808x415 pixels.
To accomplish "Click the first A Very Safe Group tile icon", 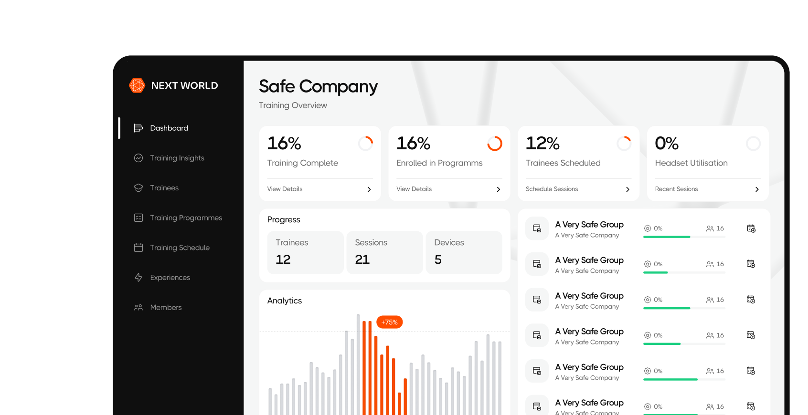I will tap(537, 228).
